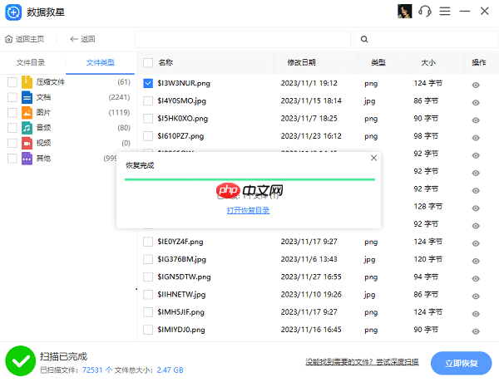Click the video category icon
Screen dimensions: 499x382
coord(27,143)
